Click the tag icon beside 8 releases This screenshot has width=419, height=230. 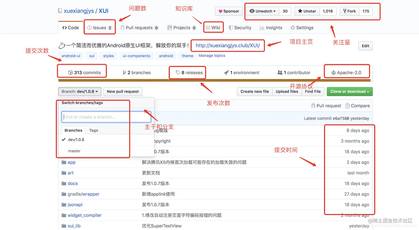coord(178,73)
